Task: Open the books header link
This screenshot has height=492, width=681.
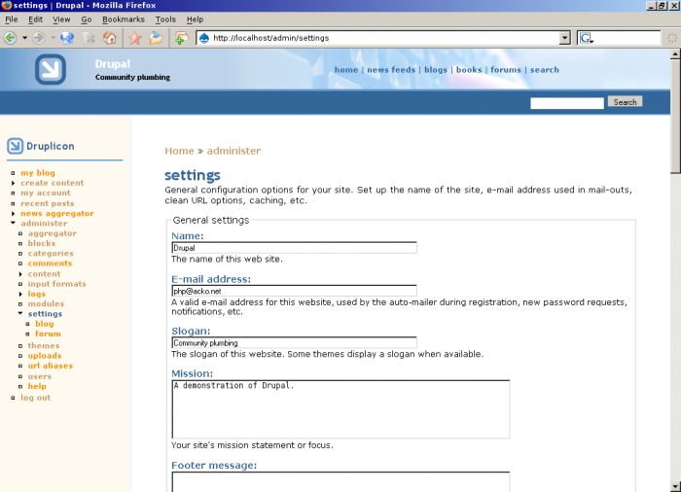Action: click(x=469, y=70)
